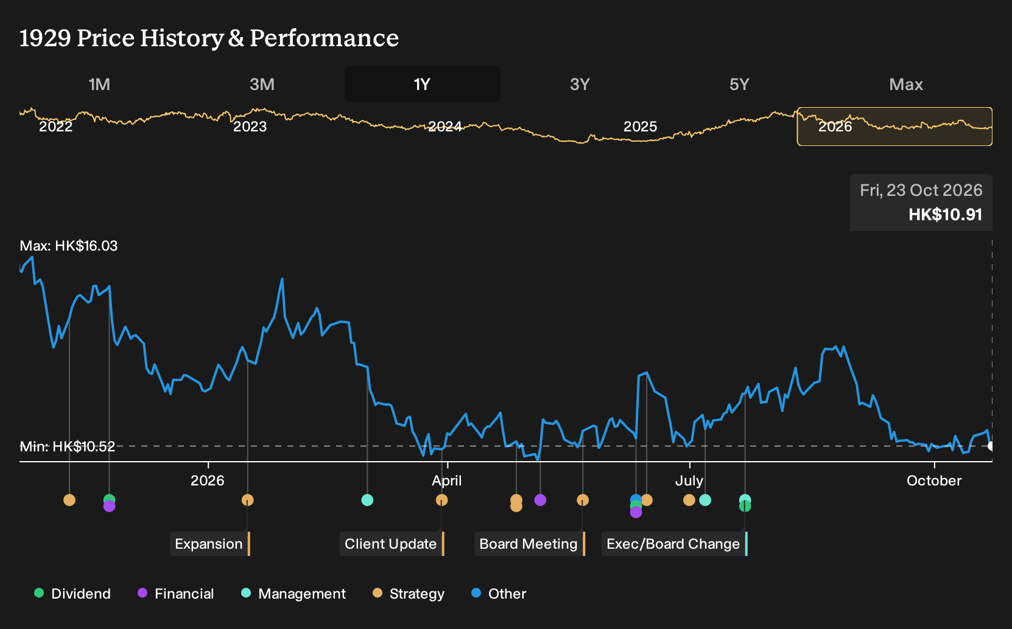The width and height of the screenshot is (1012, 629).
Task: Click the "Max: HK$16.03" label
Action: [69, 246]
